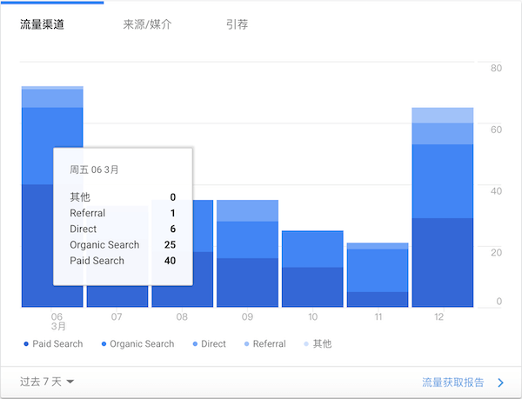
Task: Select the bar for day 11
Action: [378, 275]
